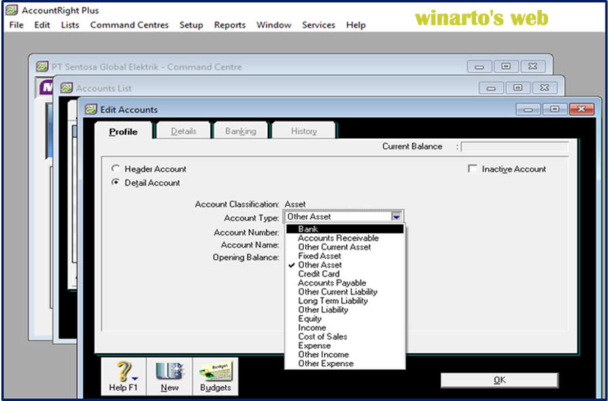Open the Window menu
The image size is (609, 401).
click(x=274, y=25)
